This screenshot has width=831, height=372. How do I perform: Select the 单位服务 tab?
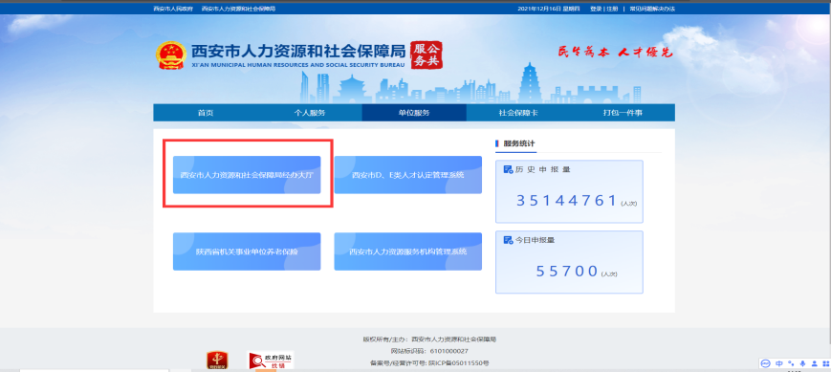click(x=414, y=113)
